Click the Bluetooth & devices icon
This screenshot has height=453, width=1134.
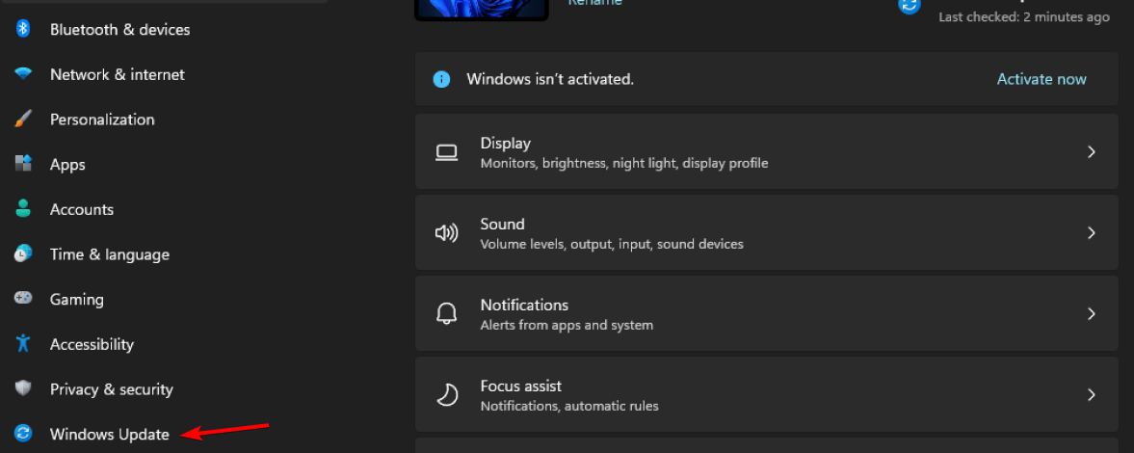coord(24,29)
